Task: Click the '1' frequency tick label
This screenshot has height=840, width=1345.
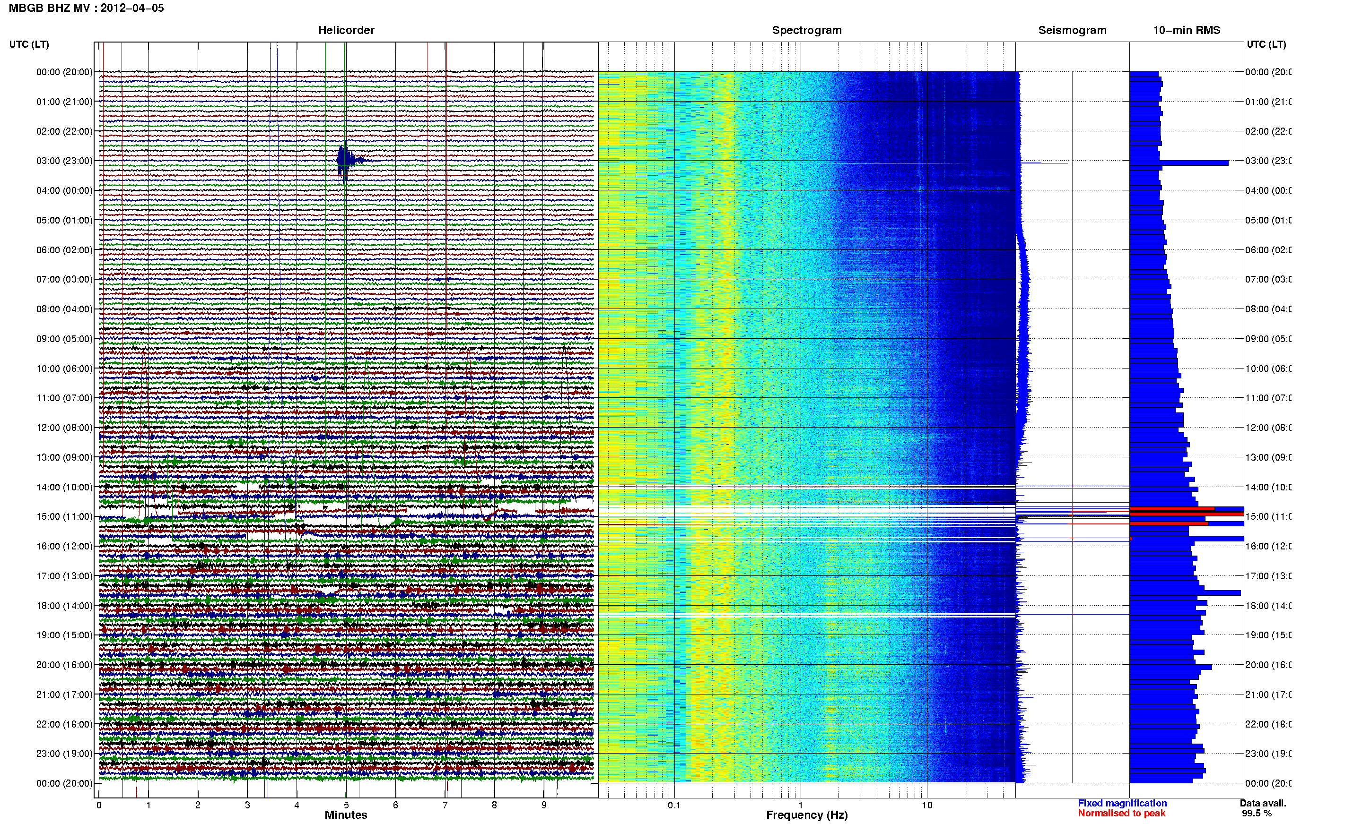Action: pos(801,805)
